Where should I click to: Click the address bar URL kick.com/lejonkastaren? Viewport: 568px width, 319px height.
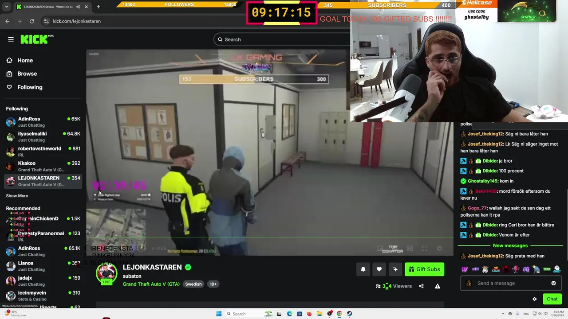click(77, 21)
